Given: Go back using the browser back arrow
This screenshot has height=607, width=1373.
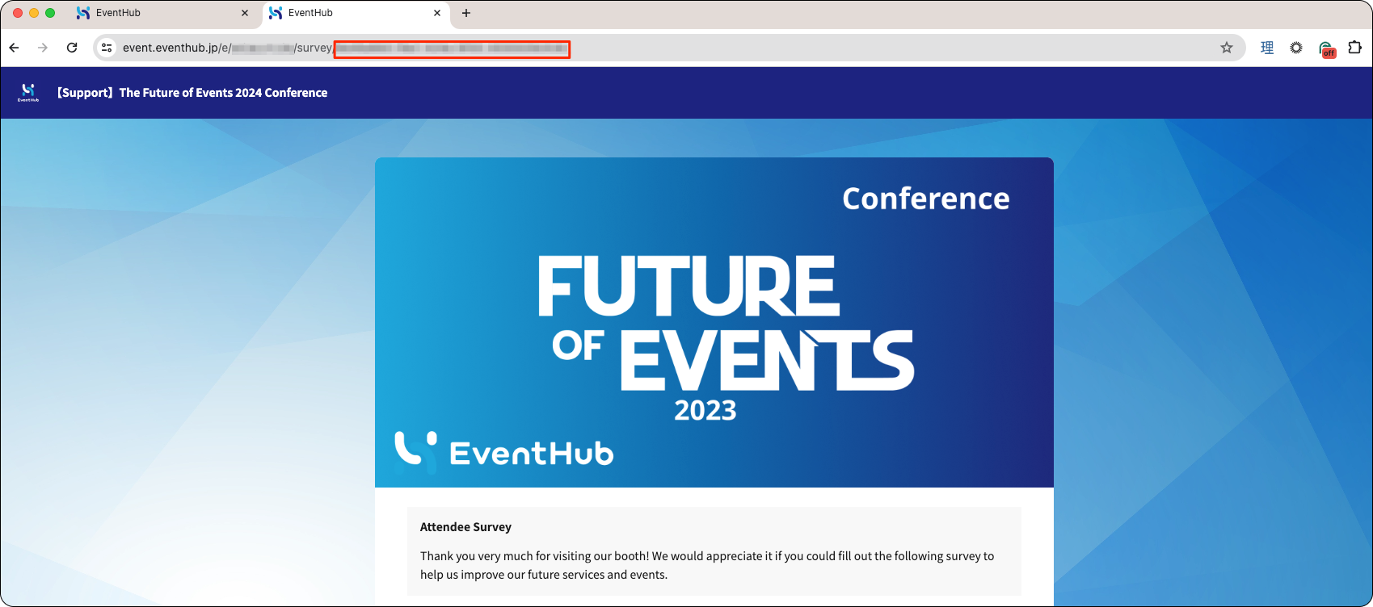Looking at the screenshot, I should coord(15,48).
